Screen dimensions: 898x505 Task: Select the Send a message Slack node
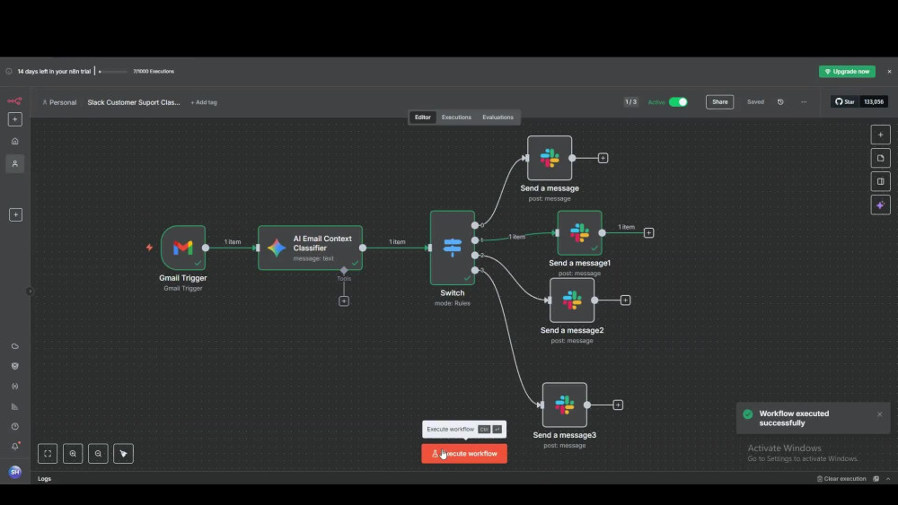[550, 158]
